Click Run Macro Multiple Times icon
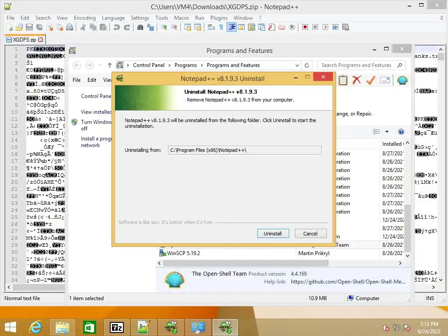Image resolution: width=448 pixels, height=336 pixels. click(335, 27)
